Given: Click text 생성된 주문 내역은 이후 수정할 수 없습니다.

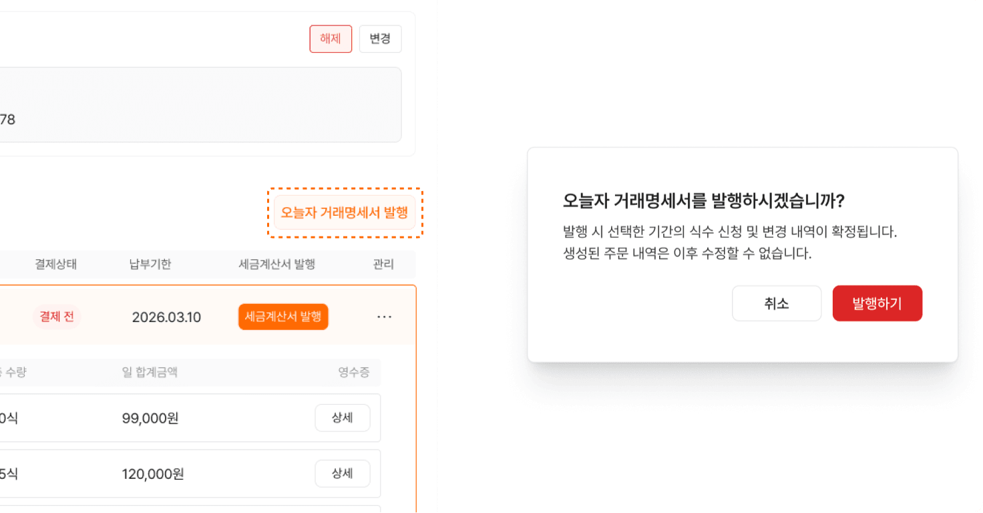Looking at the screenshot, I should 687,254.
